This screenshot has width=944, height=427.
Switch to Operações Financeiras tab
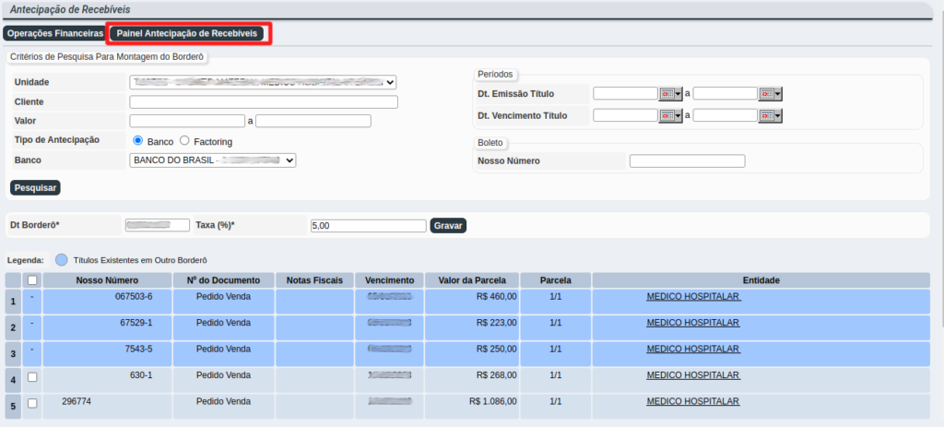click(55, 33)
